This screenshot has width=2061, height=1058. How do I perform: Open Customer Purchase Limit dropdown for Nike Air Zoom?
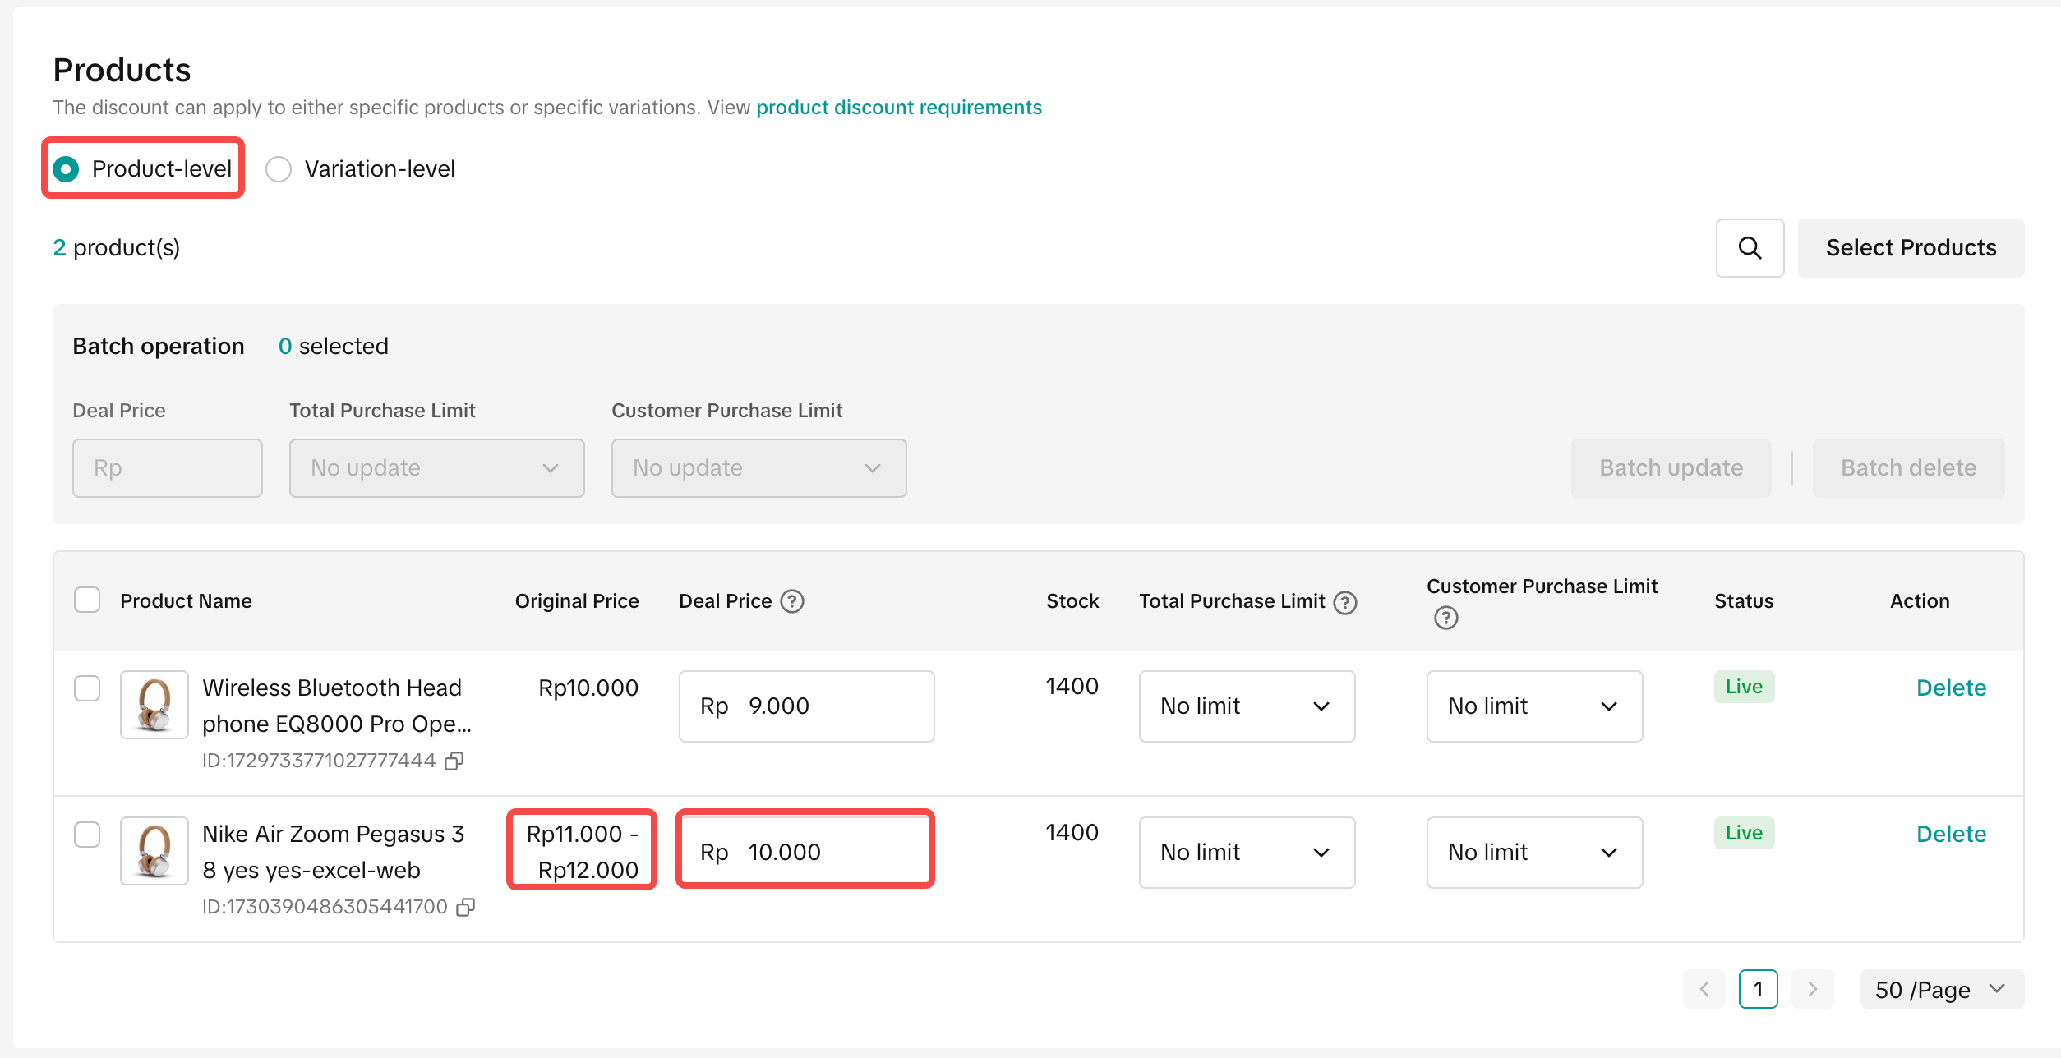click(1533, 853)
